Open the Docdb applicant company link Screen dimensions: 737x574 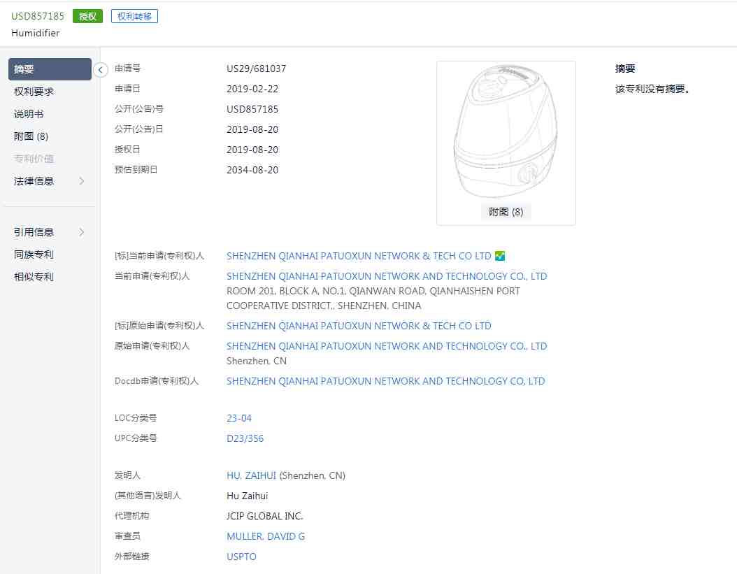point(385,381)
